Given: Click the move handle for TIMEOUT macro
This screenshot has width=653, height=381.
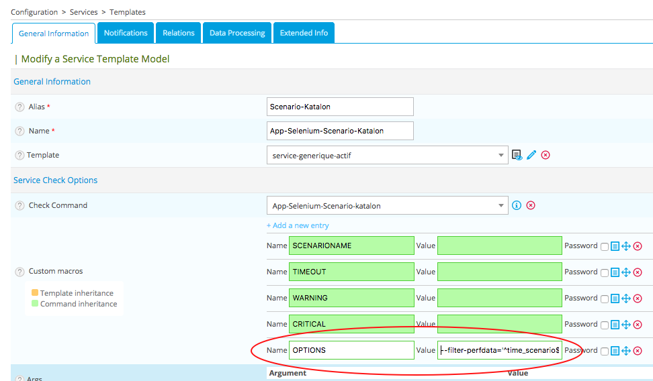Looking at the screenshot, I should pyautogui.click(x=626, y=272).
